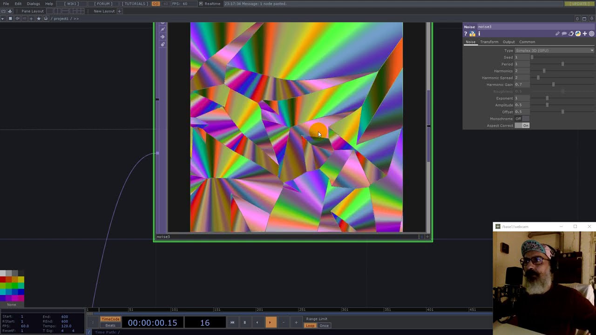Go back with the left arrow icon

[x=18, y=19]
